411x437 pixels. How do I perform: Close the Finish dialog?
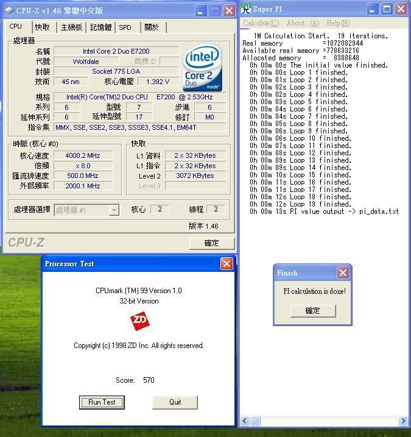343,272
